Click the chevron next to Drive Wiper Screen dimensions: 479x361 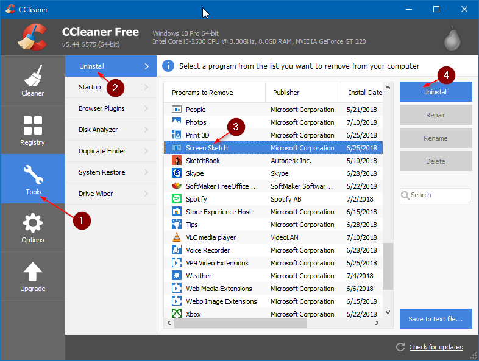point(146,194)
